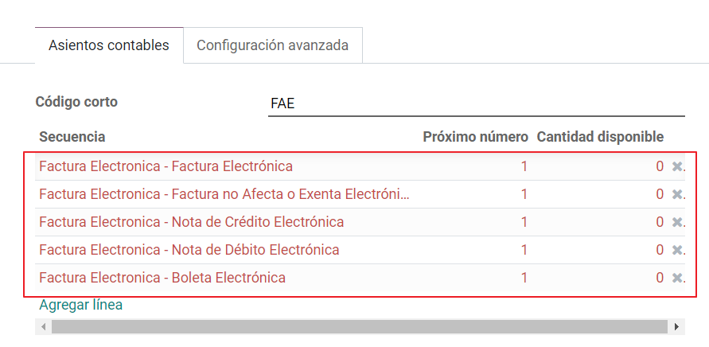Open the Boleta Electrónica sequence entry

(162, 277)
